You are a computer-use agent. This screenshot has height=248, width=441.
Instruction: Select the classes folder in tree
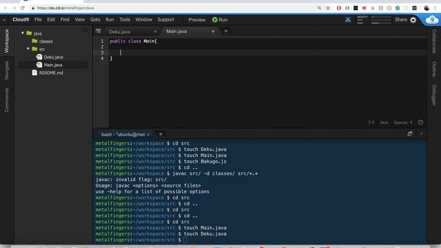point(46,41)
